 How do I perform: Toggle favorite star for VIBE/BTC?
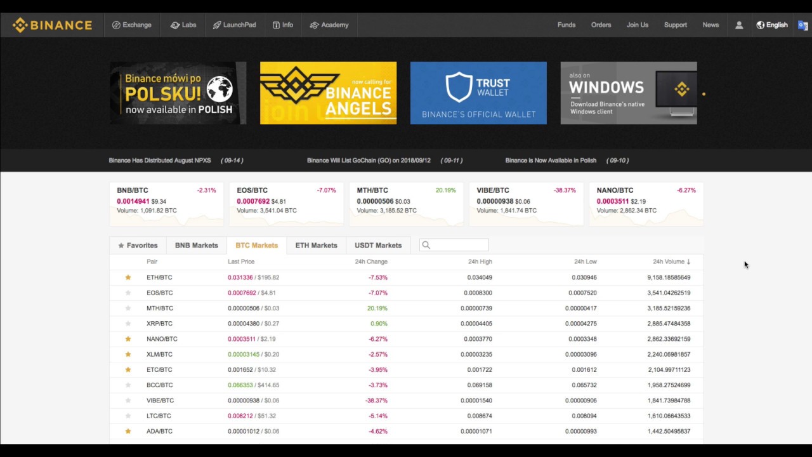coord(128,401)
